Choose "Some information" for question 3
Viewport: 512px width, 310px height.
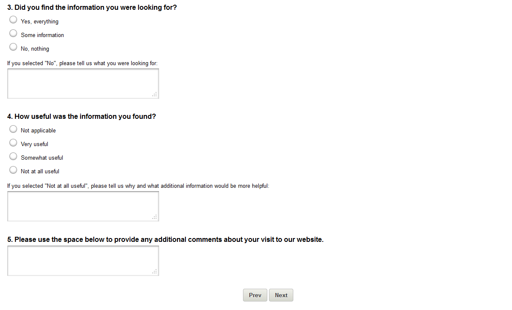pos(13,33)
